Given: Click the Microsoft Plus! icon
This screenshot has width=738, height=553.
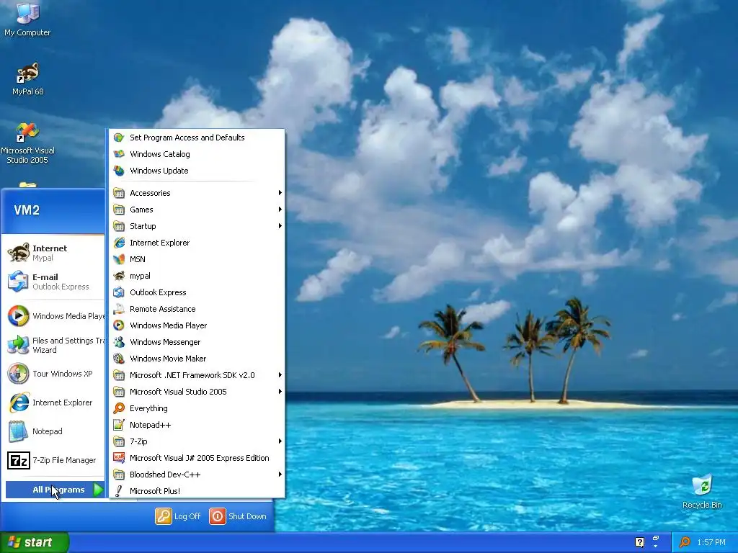Looking at the screenshot, I should (119, 491).
